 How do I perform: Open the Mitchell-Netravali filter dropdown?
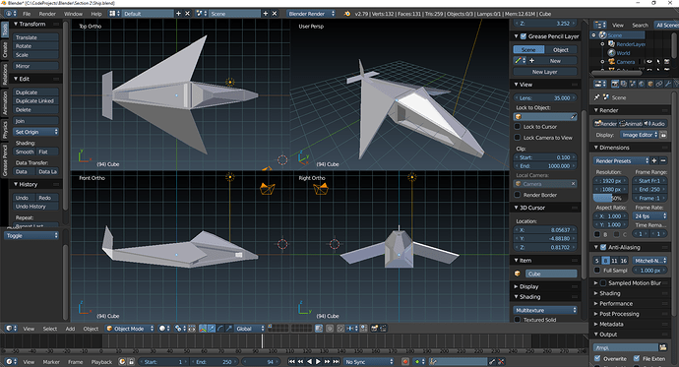pyautogui.click(x=649, y=261)
